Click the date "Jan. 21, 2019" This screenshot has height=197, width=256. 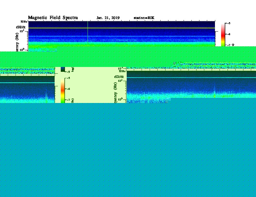pyautogui.click(x=108, y=18)
